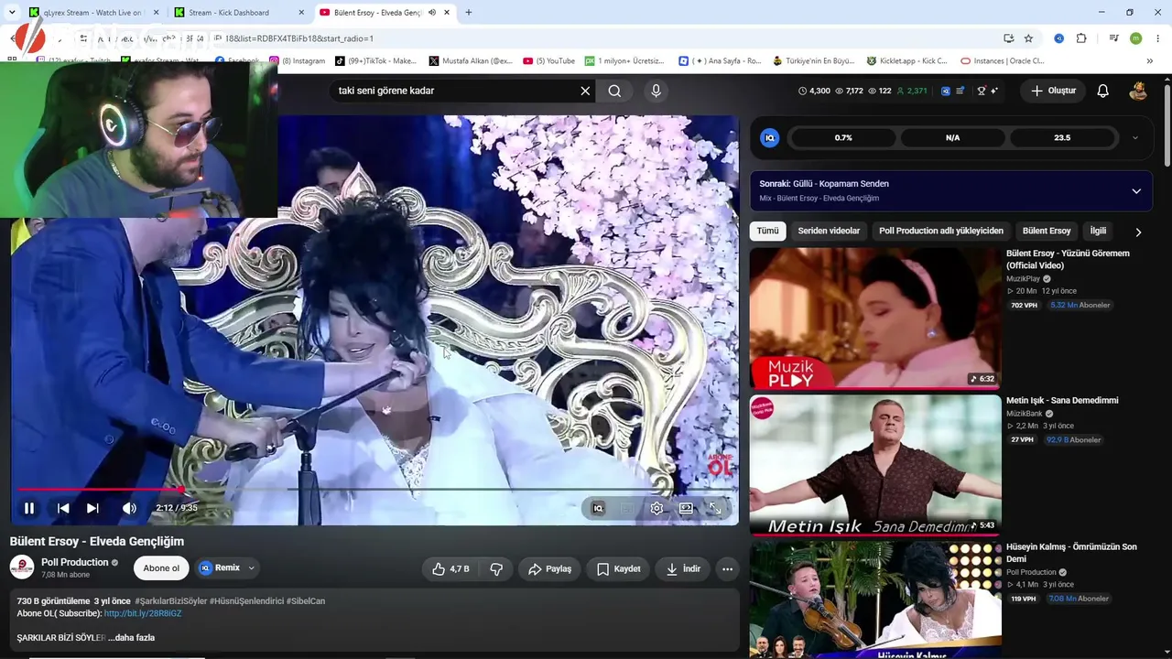Image resolution: width=1172 pixels, height=659 pixels.
Task: Open the vidIQ list icon
Action: coord(960,91)
